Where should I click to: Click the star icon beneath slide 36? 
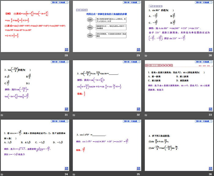tap(146, 174)
